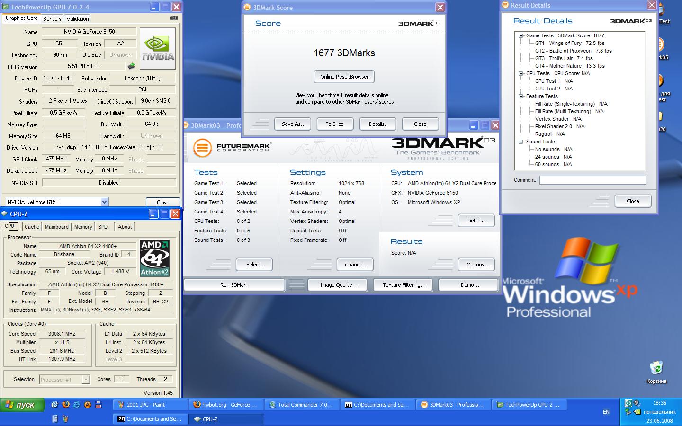The height and width of the screenshot is (426, 682).
Task: Switch to the Sensors tab in GPU-Z
Action: [52, 19]
